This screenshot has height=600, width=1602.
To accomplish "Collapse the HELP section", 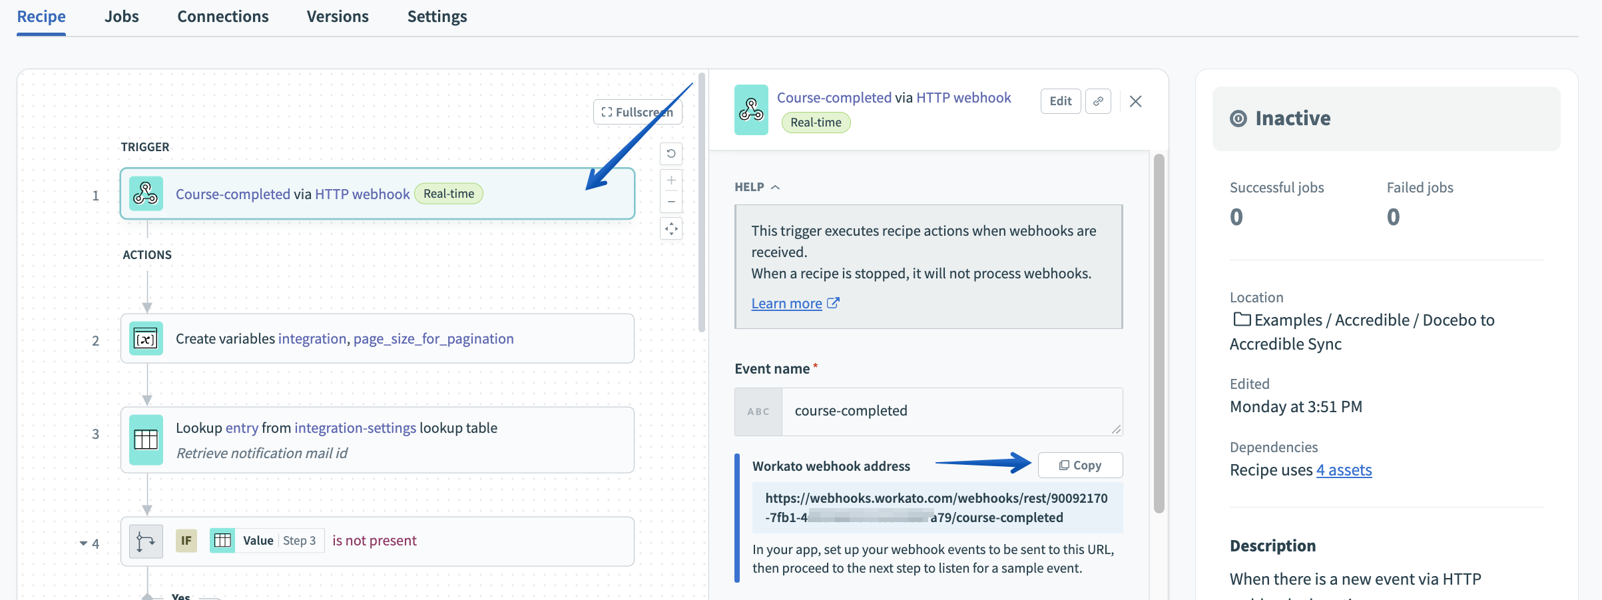I will tap(757, 187).
